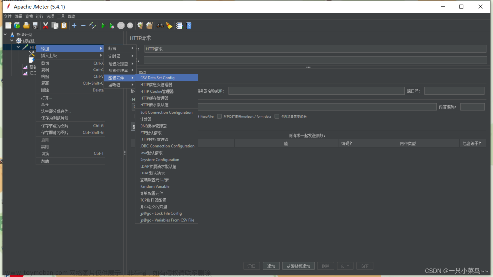Click the Search binoculars icon
Image resolution: width=493 pixels, height=277 pixels.
pyautogui.click(x=160, y=26)
